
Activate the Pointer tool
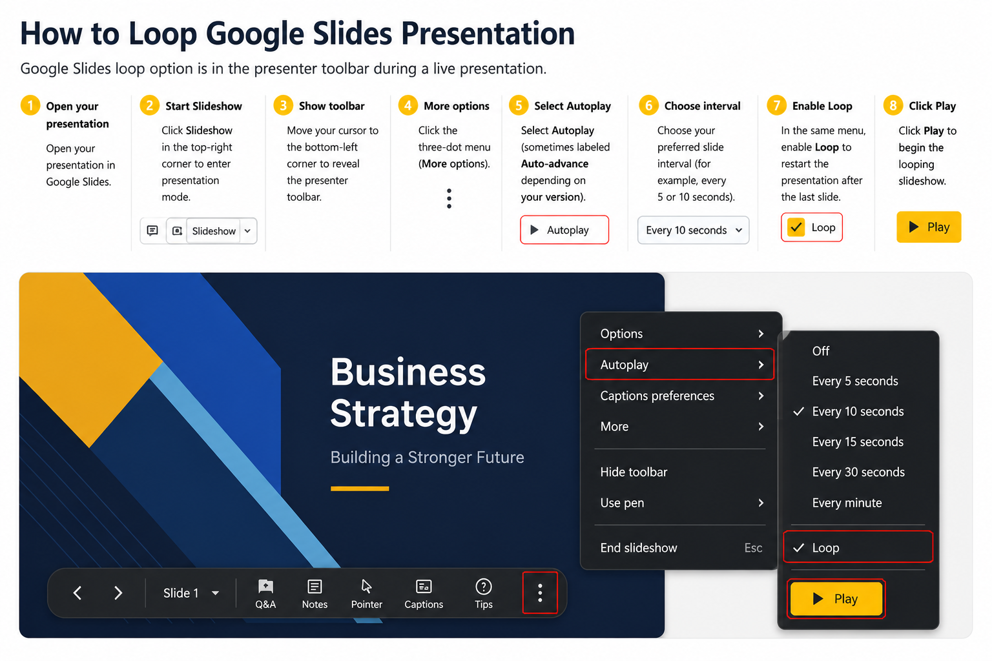pyautogui.click(x=366, y=594)
